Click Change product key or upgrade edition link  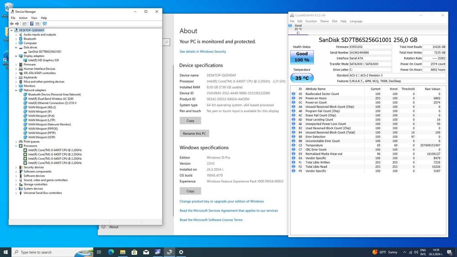[x=222, y=201]
